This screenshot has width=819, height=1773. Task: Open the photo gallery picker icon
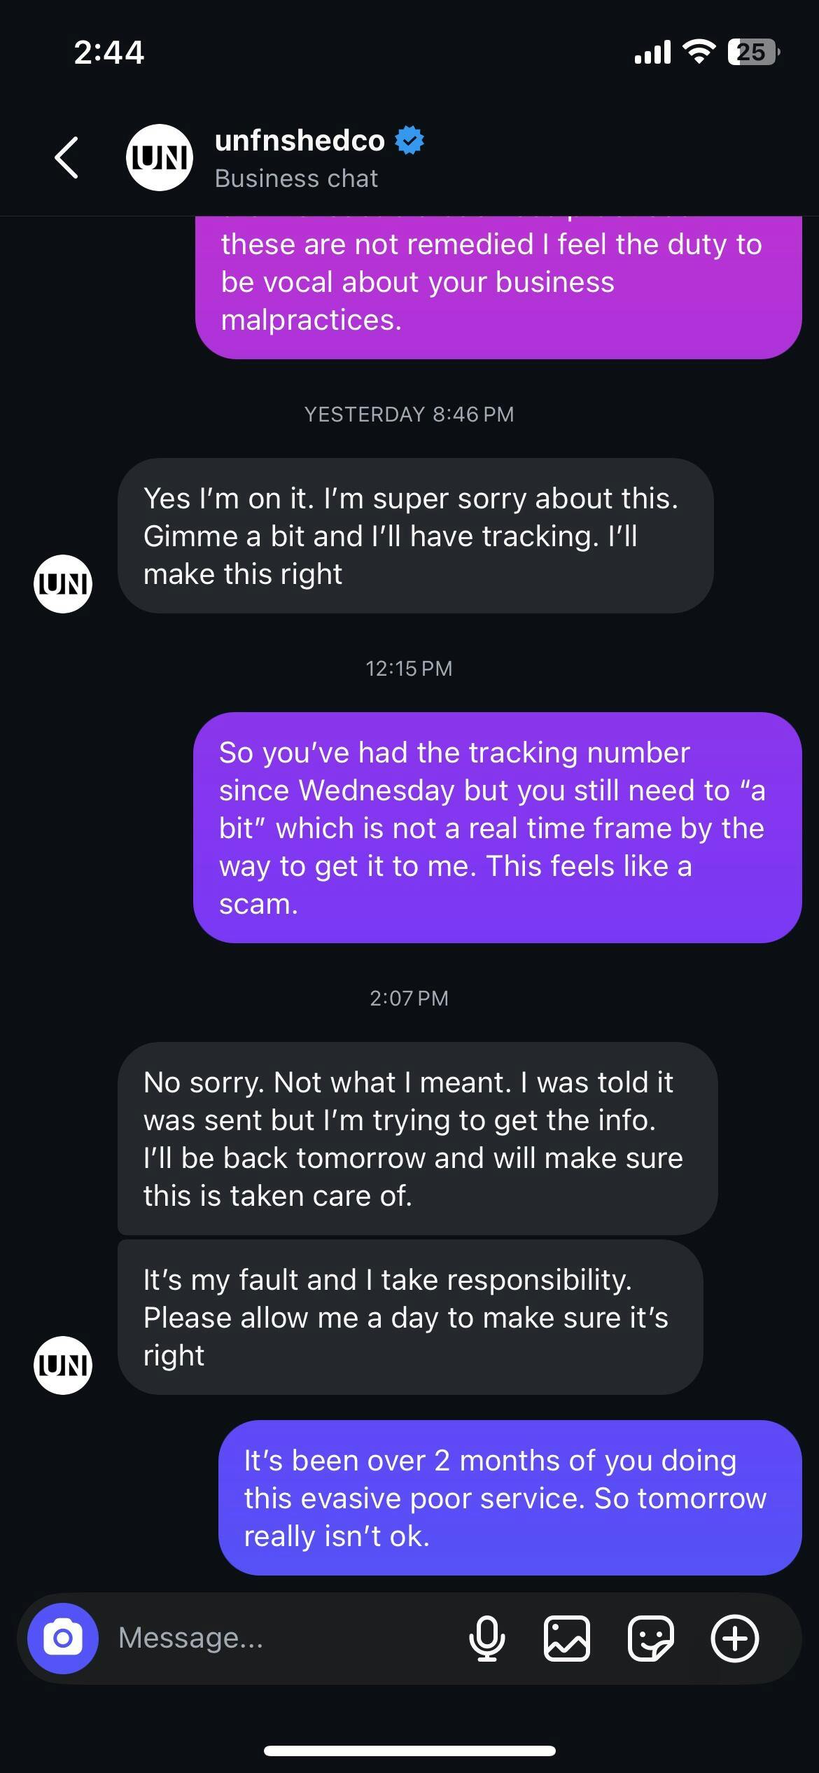pyautogui.click(x=566, y=1639)
